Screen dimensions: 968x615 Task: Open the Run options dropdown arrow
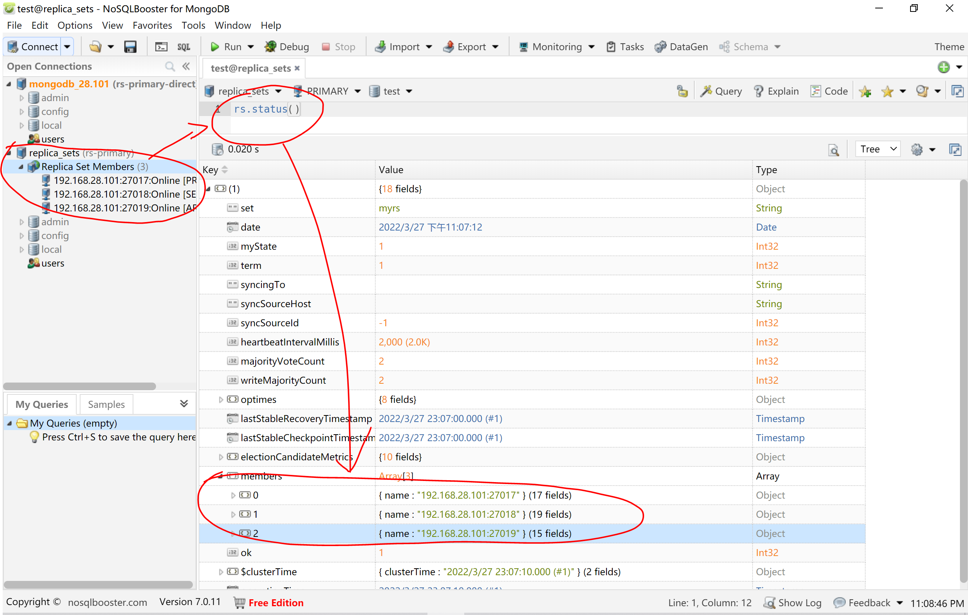[251, 47]
